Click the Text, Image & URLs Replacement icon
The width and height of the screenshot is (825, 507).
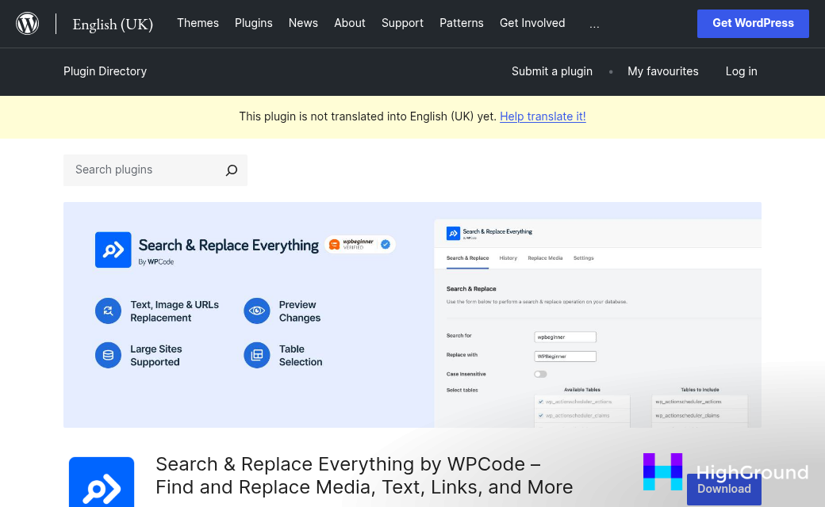(x=108, y=311)
